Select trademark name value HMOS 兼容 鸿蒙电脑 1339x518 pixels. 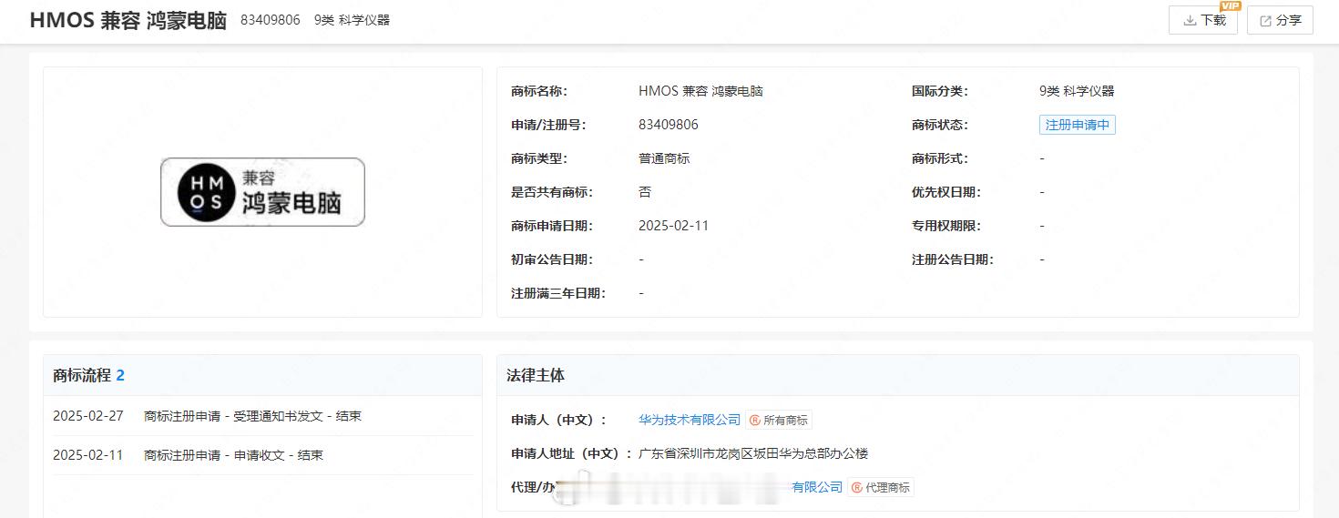pos(700,91)
